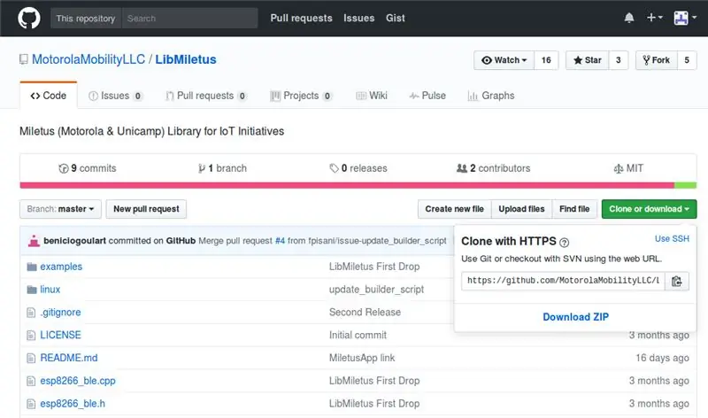Open the examples folder
The height and width of the screenshot is (418, 708).
pos(61,267)
